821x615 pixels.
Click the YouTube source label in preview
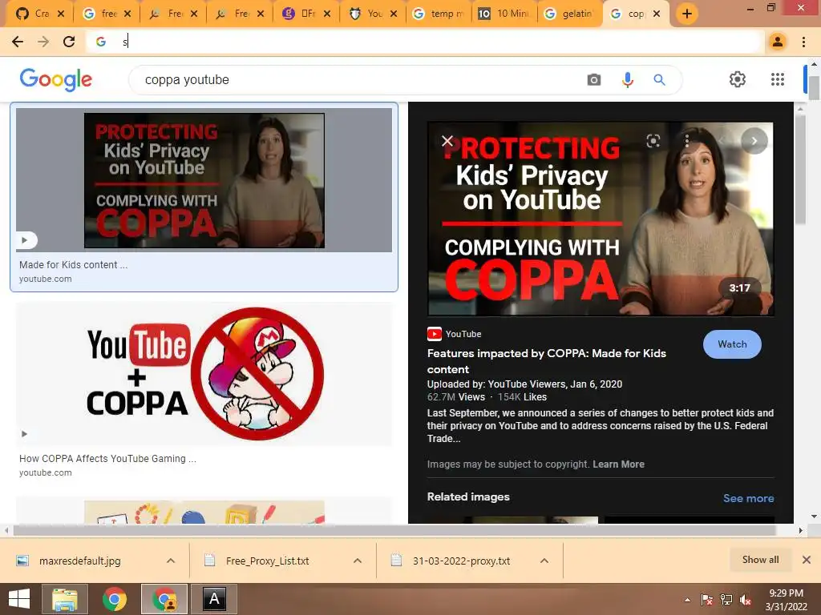coord(455,334)
